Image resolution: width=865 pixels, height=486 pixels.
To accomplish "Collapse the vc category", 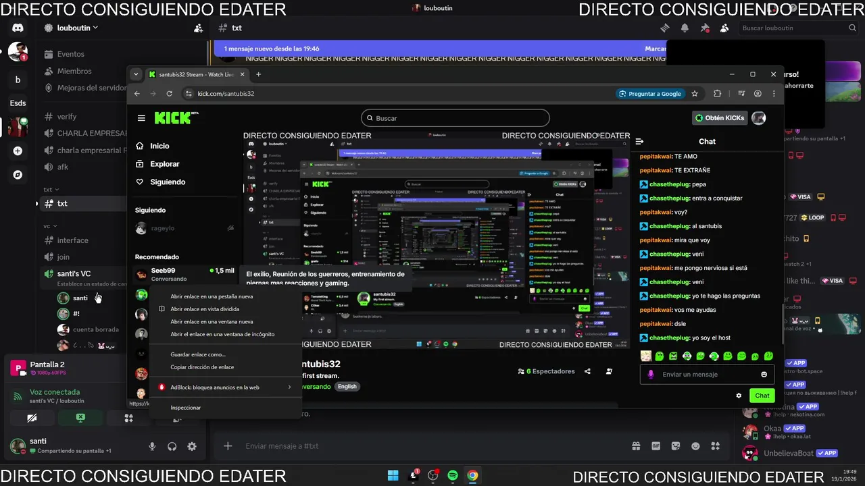I will tap(51, 226).
